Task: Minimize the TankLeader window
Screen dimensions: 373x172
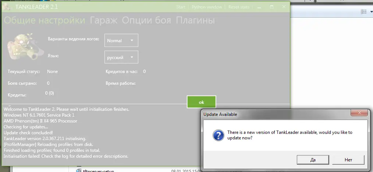Action: click(259, 7)
